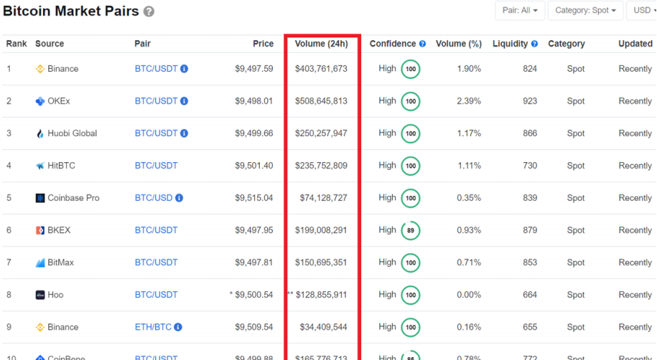657x360 pixels.
Task: Click info icon next to ETH/BTC pair
Action: pos(178,327)
